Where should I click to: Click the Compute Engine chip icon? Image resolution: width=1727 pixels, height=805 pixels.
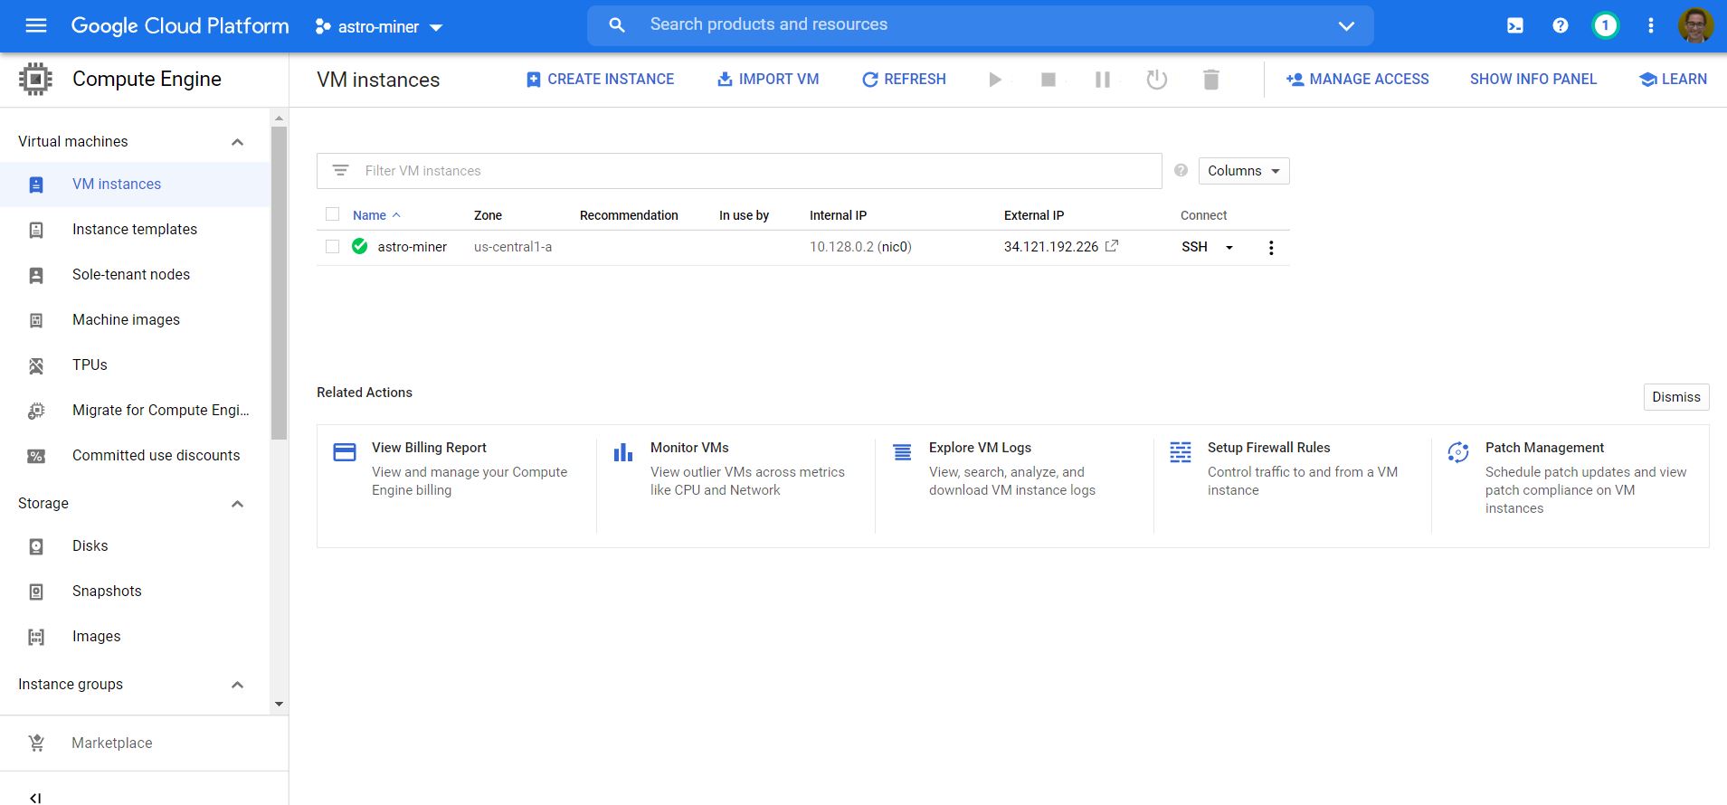35,79
